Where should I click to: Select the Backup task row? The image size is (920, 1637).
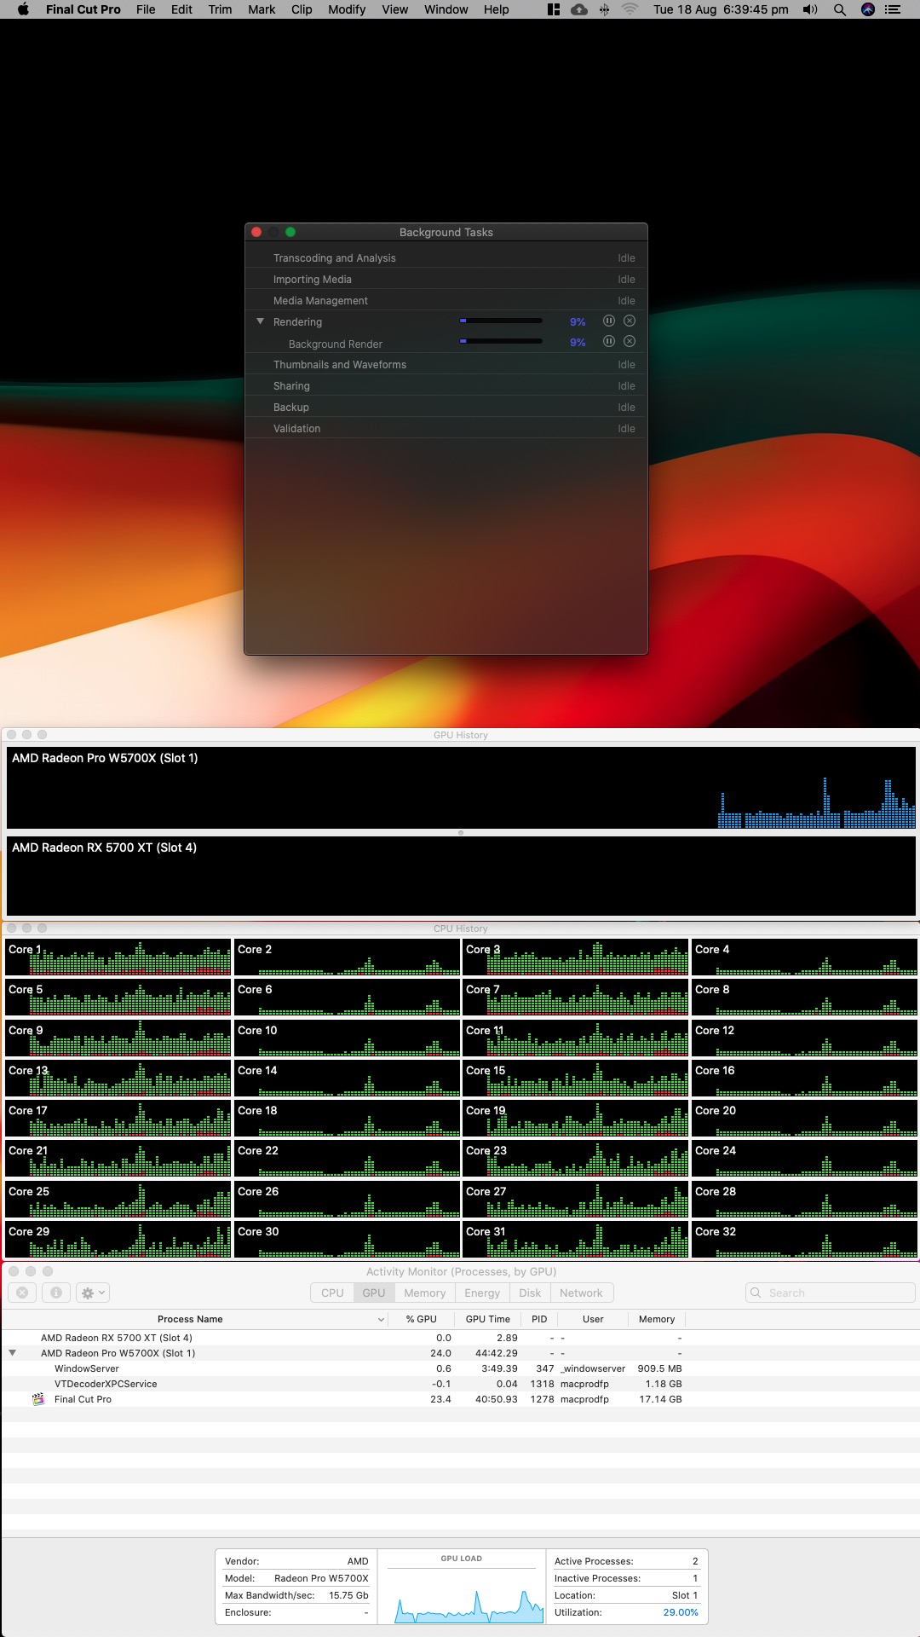pyautogui.click(x=446, y=407)
